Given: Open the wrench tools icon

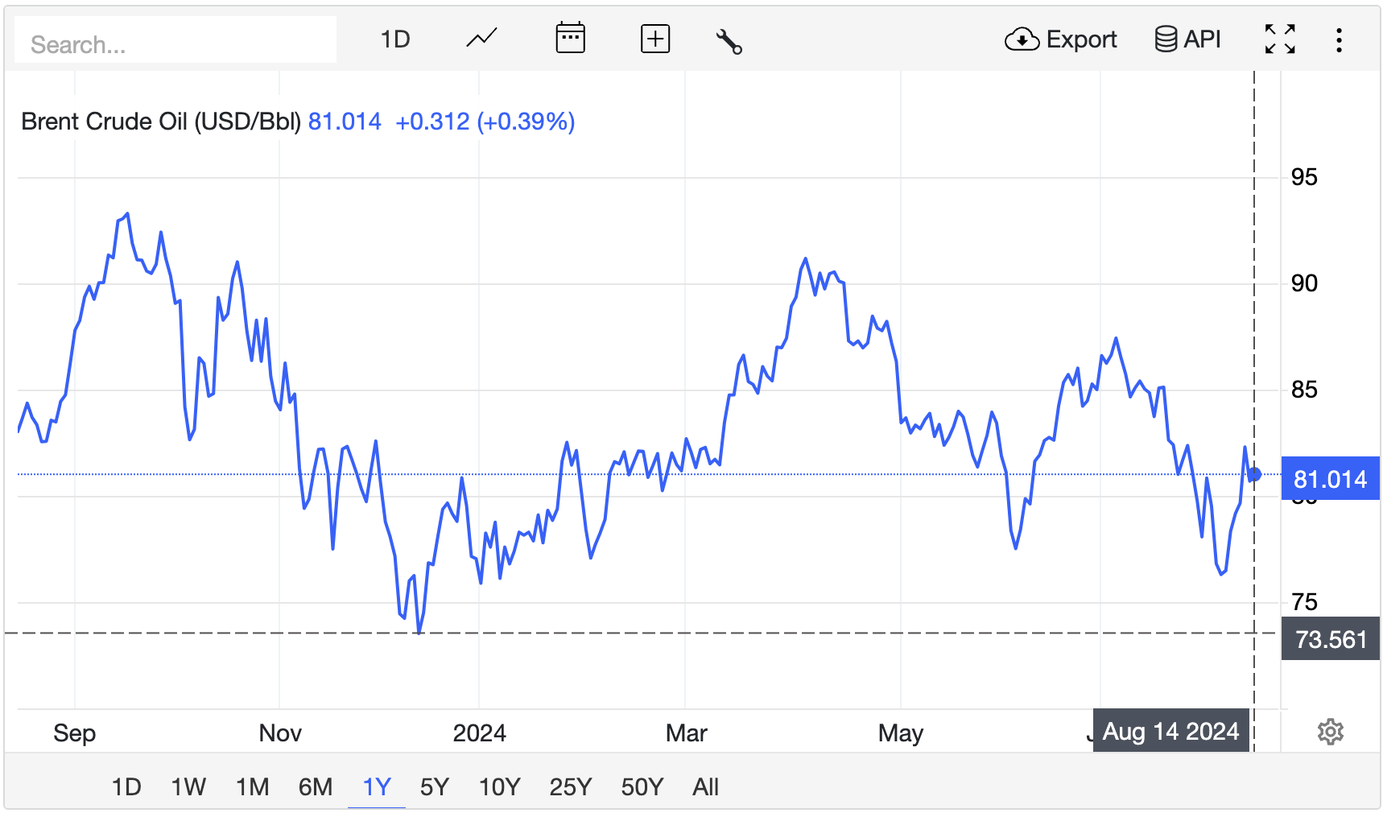Looking at the screenshot, I should pyautogui.click(x=729, y=40).
